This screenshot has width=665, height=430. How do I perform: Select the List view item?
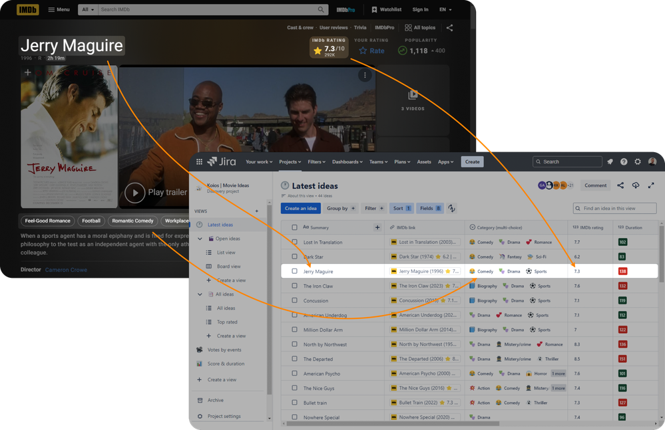point(226,253)
